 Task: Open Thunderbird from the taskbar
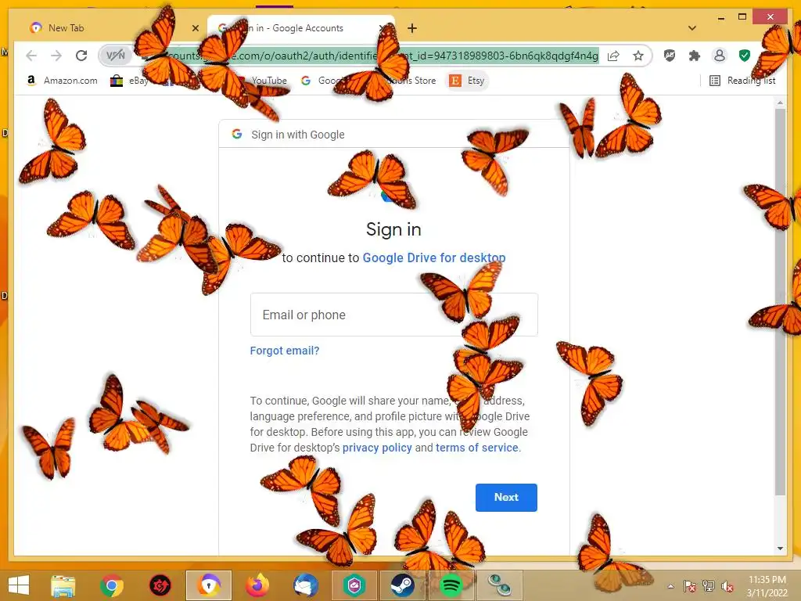point(306,585)
